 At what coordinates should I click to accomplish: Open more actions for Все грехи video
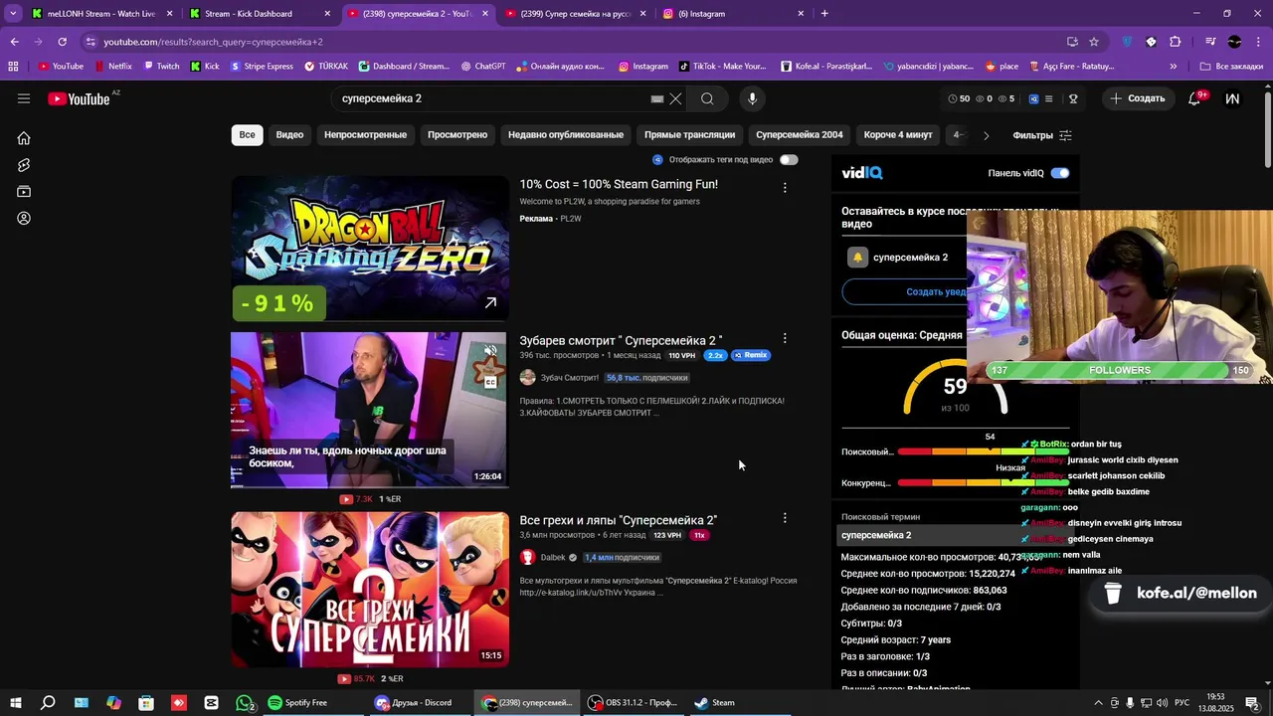(x=785, y=518)
